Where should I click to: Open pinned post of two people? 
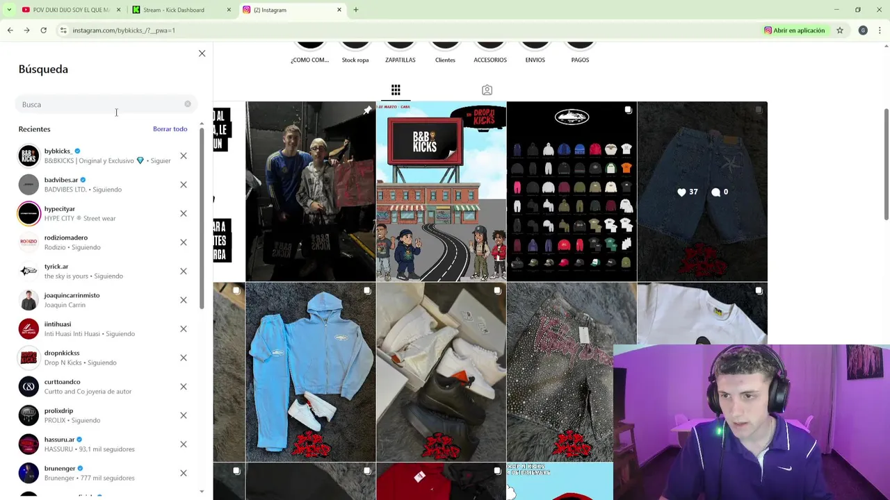pyautogui.click(x=310, y=192)
